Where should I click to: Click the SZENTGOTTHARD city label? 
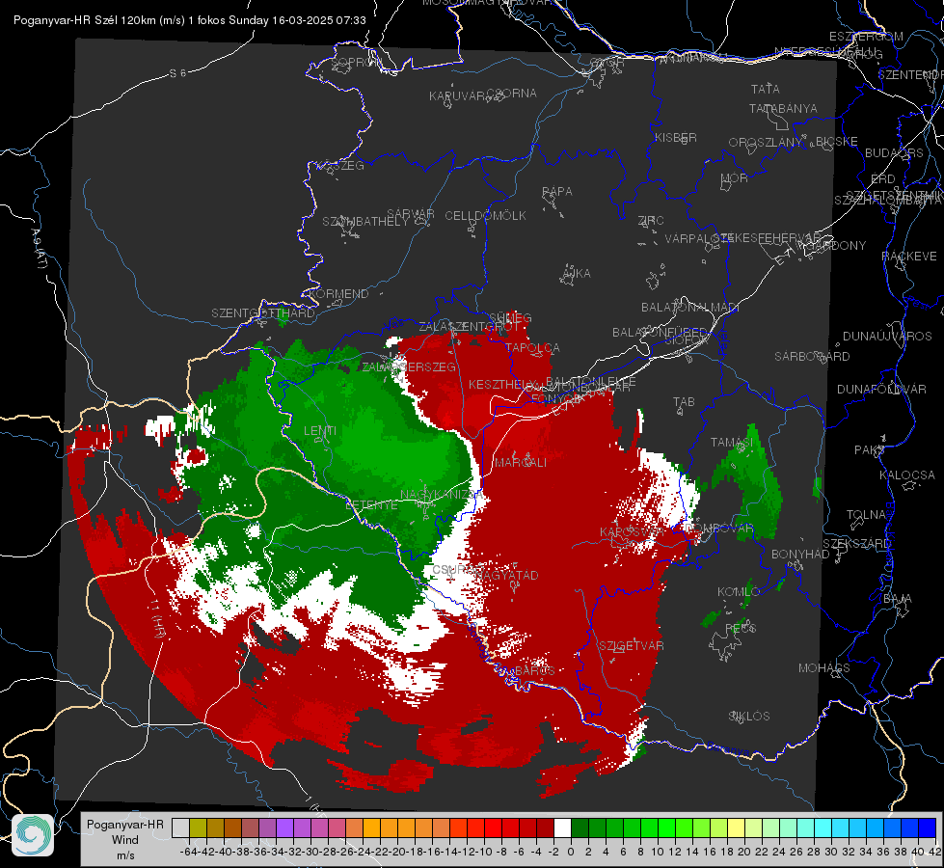pos(263,313)
